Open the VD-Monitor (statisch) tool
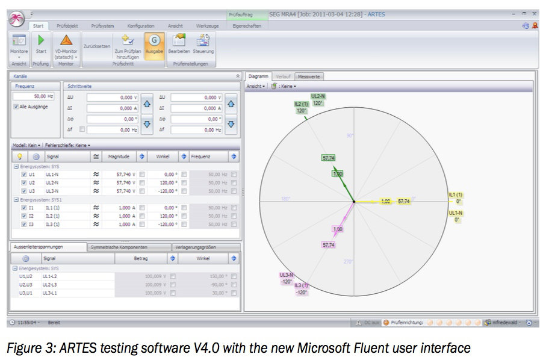Image resolution: width=546 pixels, height=360 pixels. 66,46
